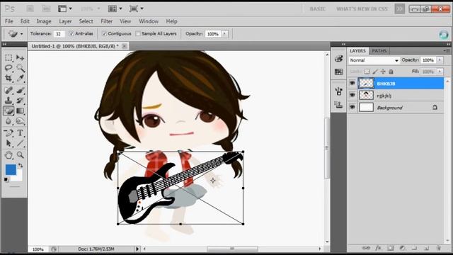Show more workspaces arrow button
The width and height of the screenshot is (453, 255).
(399, 8)
